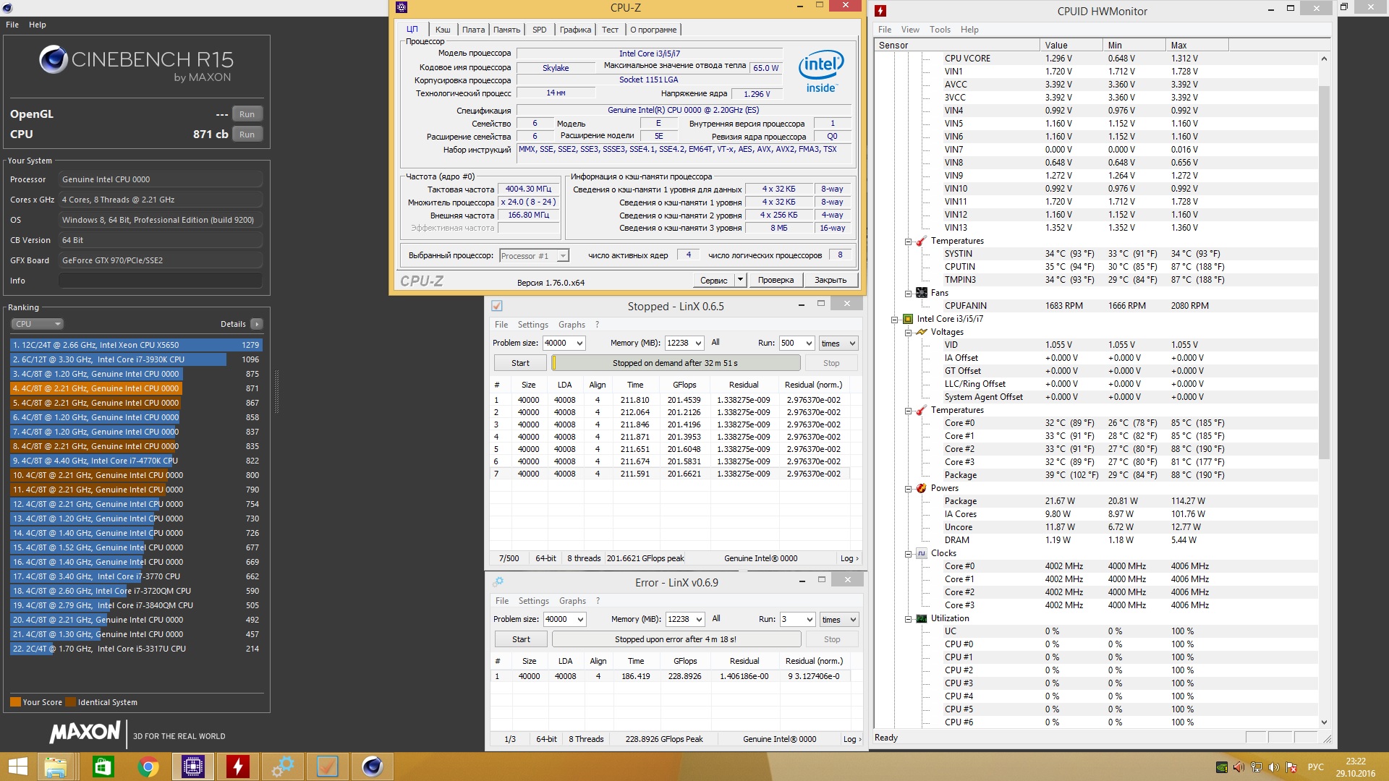Click LinX checkmark icon in taskbar
The image size is (1389, 781).
(x=328, y=767)
